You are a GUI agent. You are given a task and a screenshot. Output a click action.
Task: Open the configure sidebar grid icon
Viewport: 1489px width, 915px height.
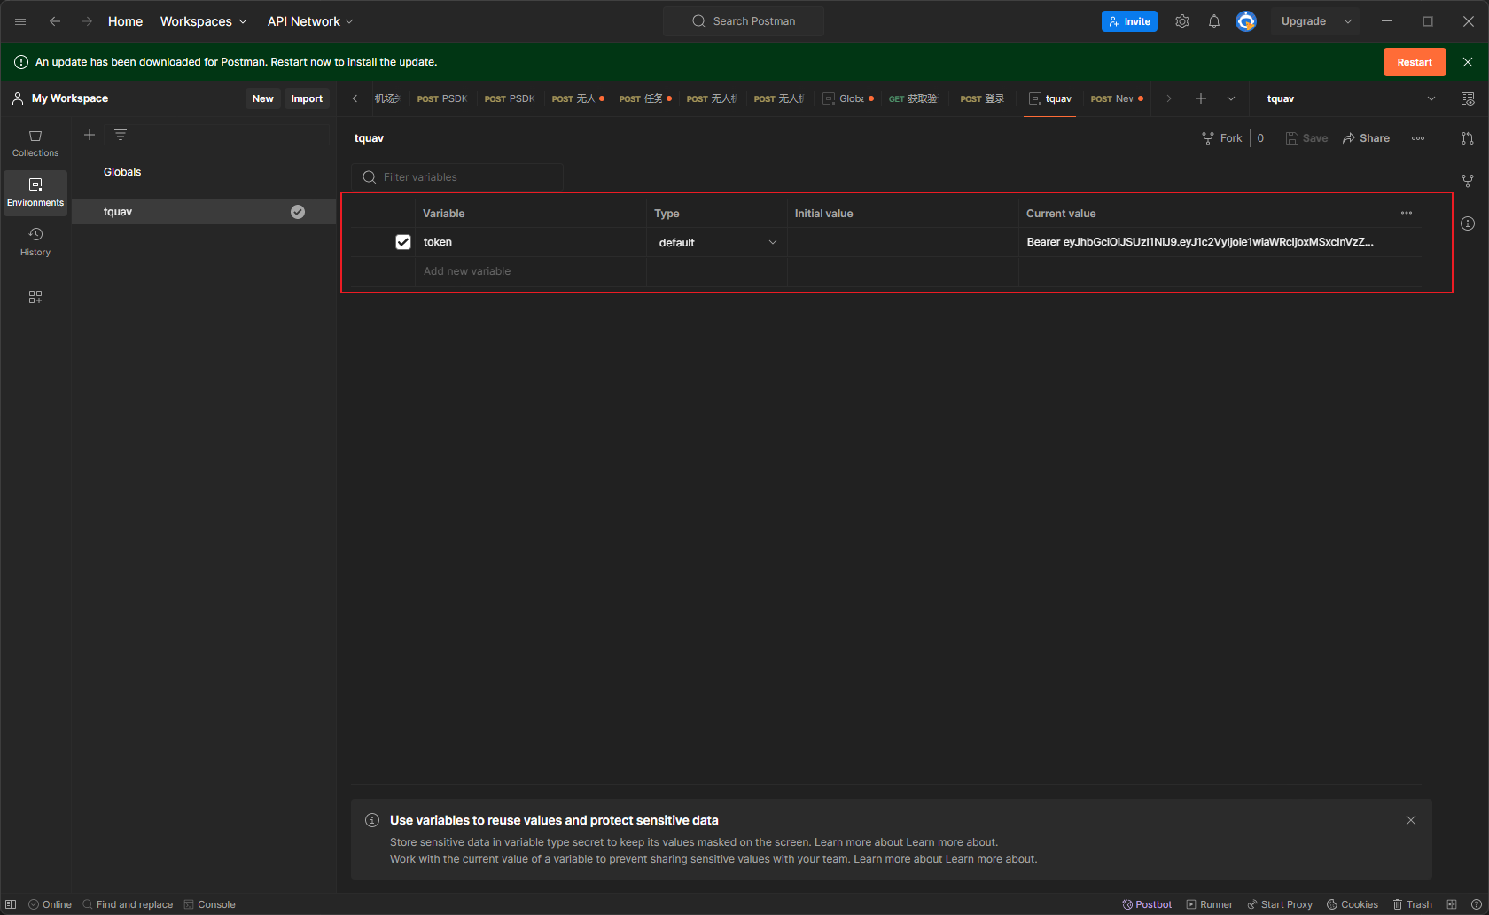[x=35, y=297]
